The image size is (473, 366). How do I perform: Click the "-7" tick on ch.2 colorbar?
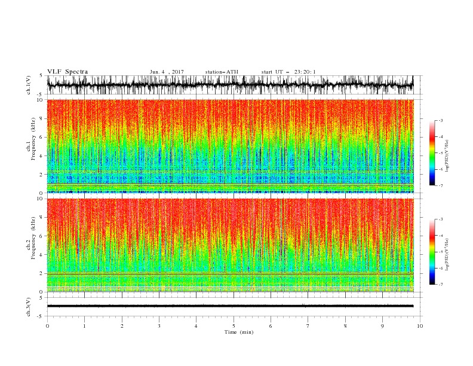(x=440, y=284)
